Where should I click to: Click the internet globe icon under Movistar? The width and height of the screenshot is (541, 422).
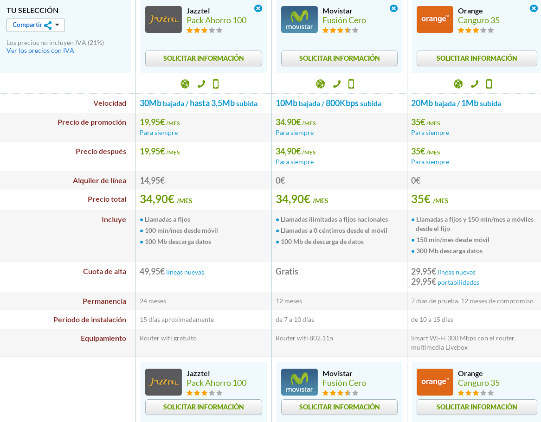coord(321,84)
